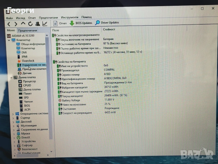Switch to the Меню tab
Image resolution: width=218 pixels, height=164 pixels.
[11, 30]
